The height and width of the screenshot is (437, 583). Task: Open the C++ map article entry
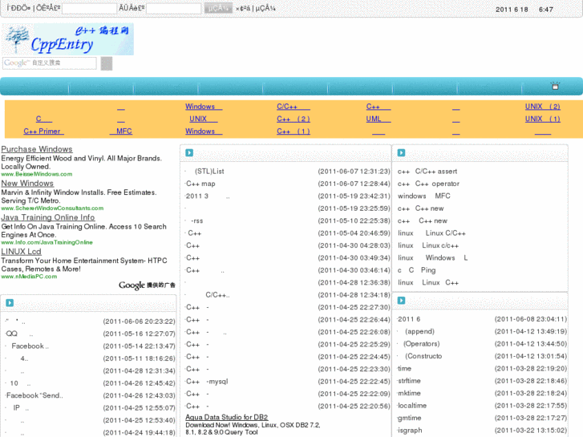pyautogui.click(x=200, y=184)
